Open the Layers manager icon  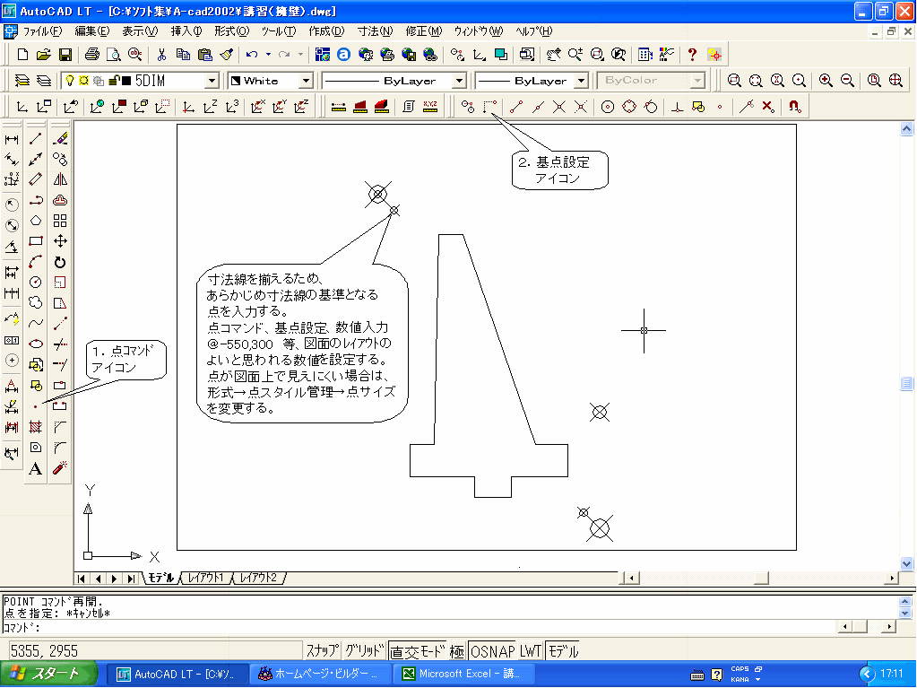(x=22, y=81)
